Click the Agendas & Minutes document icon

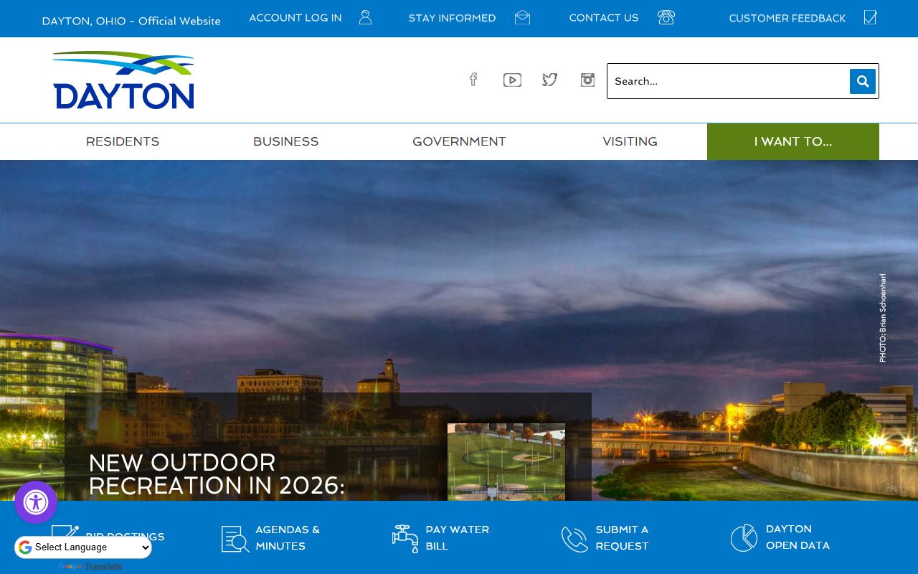tap(235, 539)
